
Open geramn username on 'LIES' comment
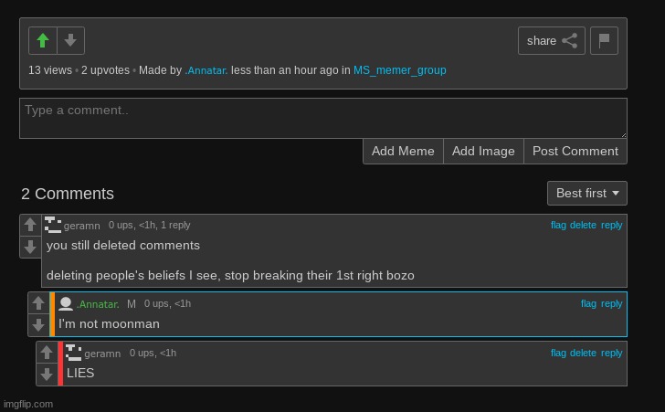pos(102,354)
